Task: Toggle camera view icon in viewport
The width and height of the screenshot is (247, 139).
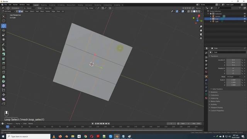Action: coord(201,34)
